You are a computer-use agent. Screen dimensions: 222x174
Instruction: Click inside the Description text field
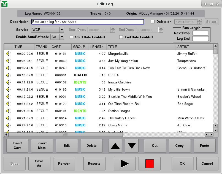pyautogui.click(x=88, y=22)
